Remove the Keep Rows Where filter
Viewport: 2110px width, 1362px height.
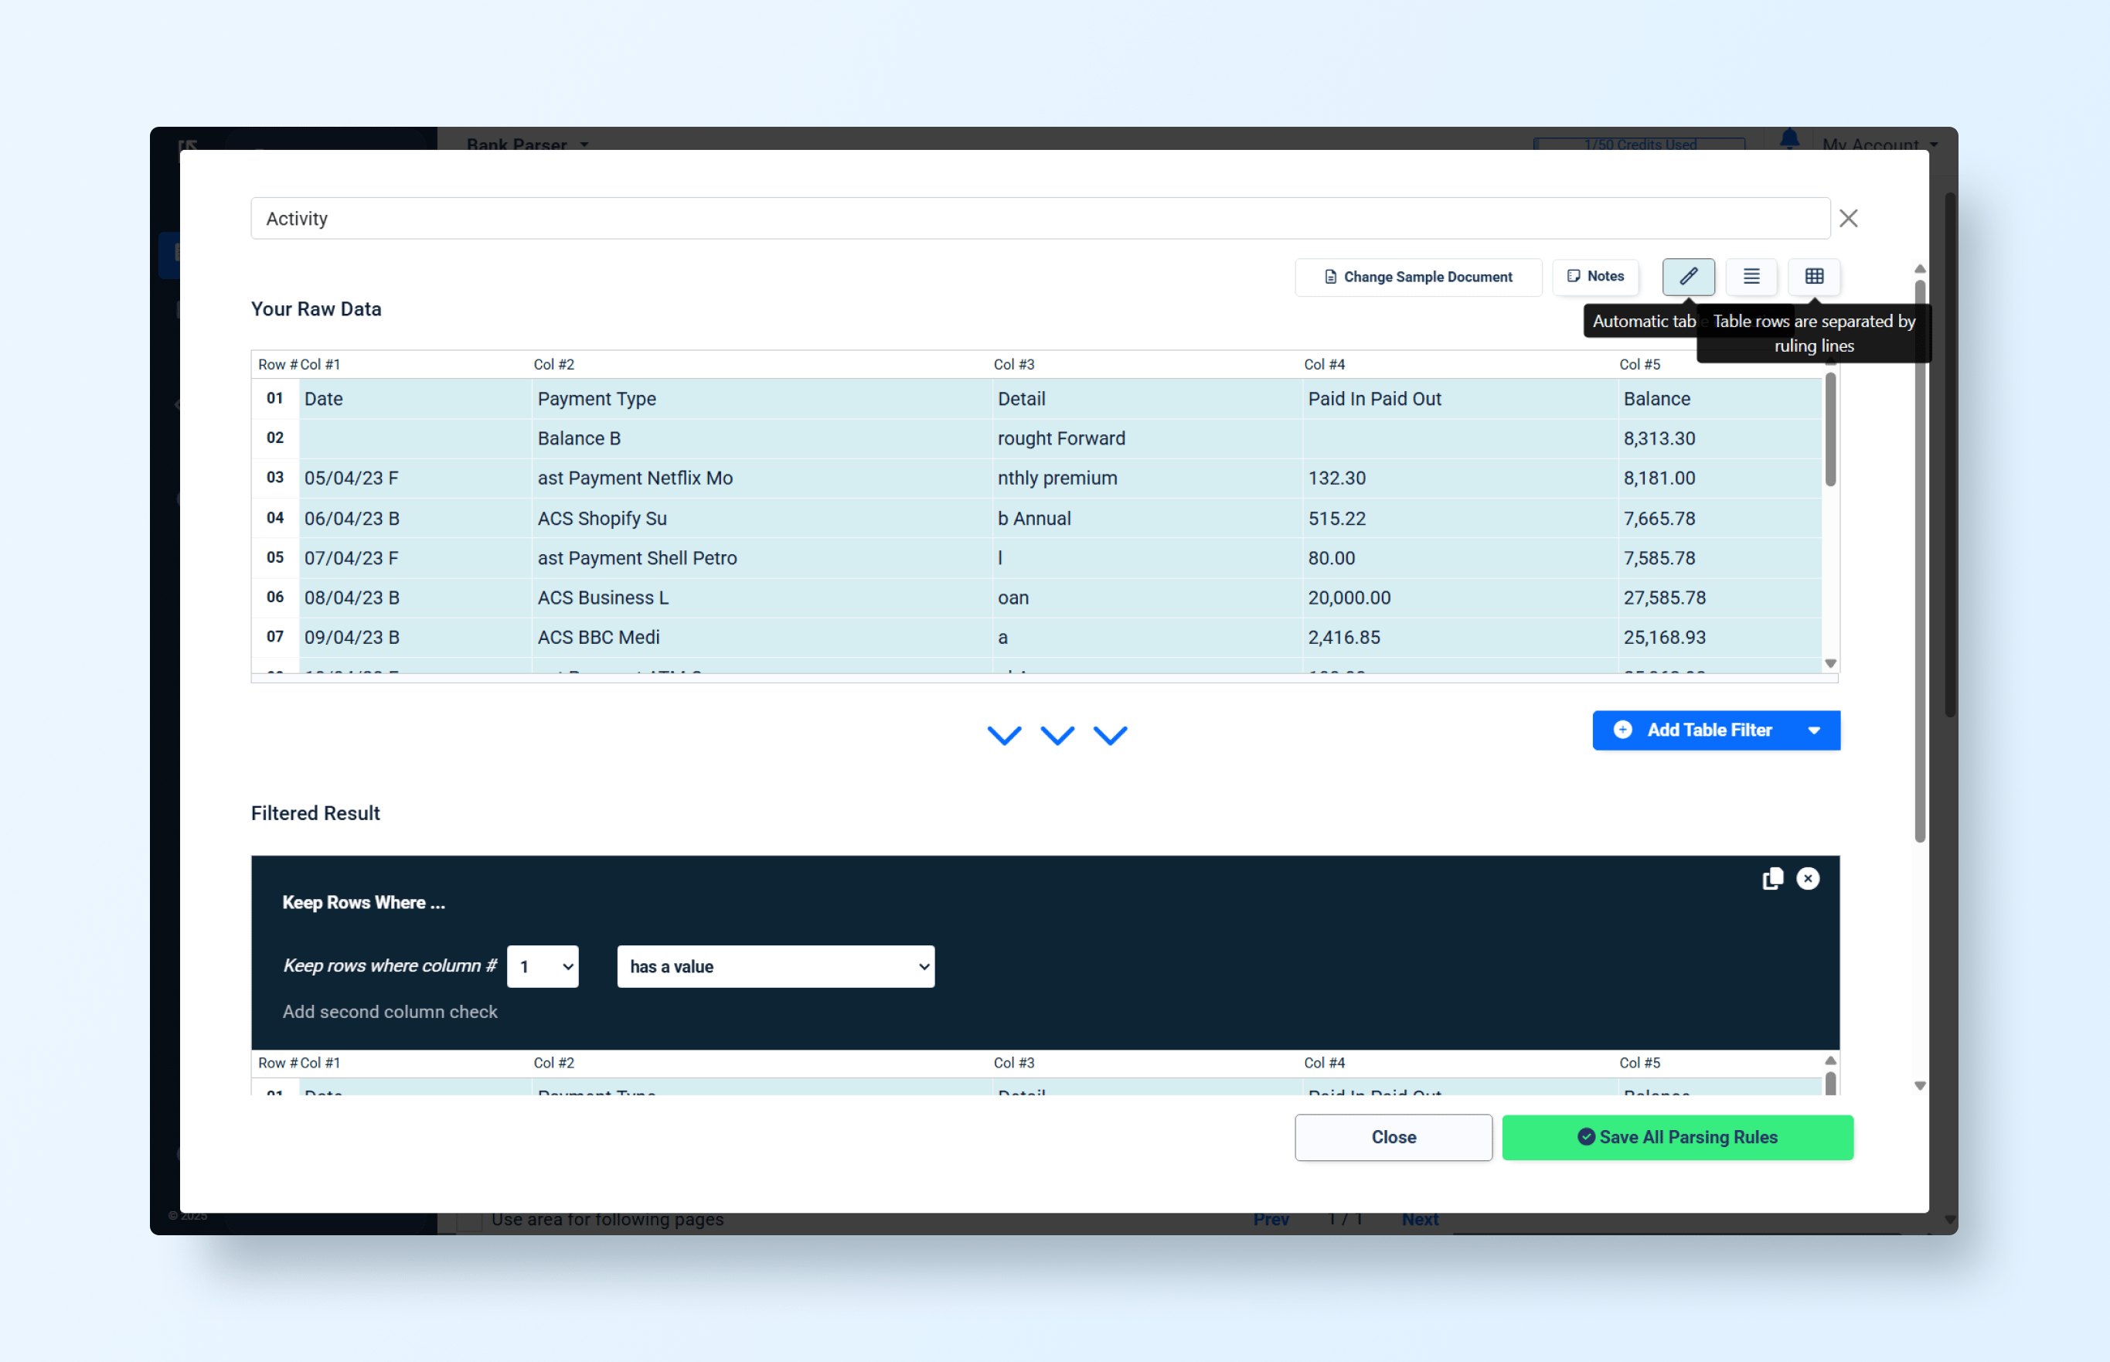pyautogui.click(x=1808, y=878)
